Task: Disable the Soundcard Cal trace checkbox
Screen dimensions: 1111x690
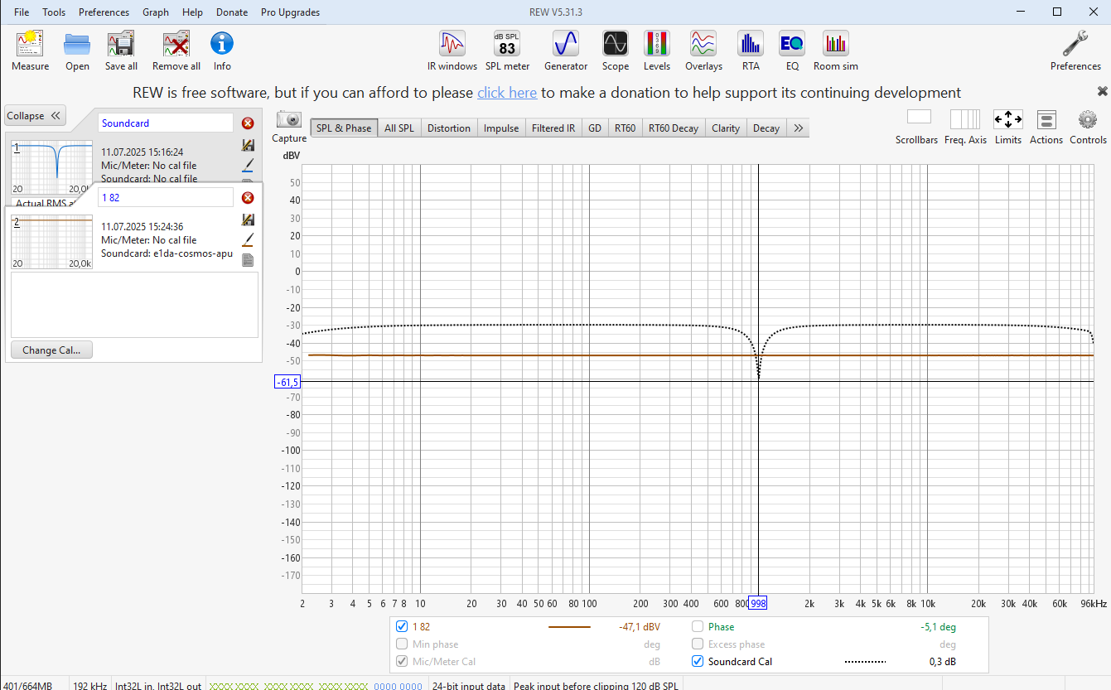Action: [698, 662]
